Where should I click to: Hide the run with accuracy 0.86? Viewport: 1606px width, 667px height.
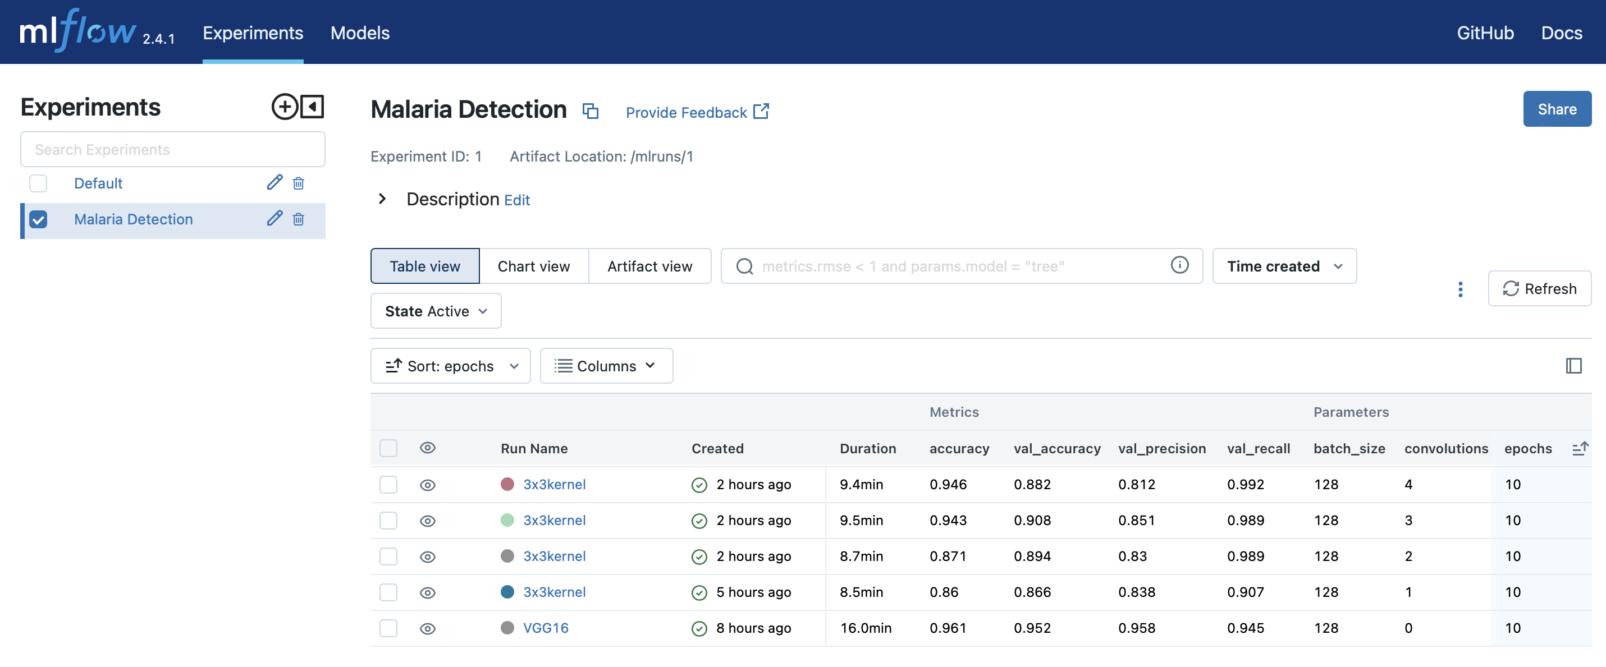point(428,593)
